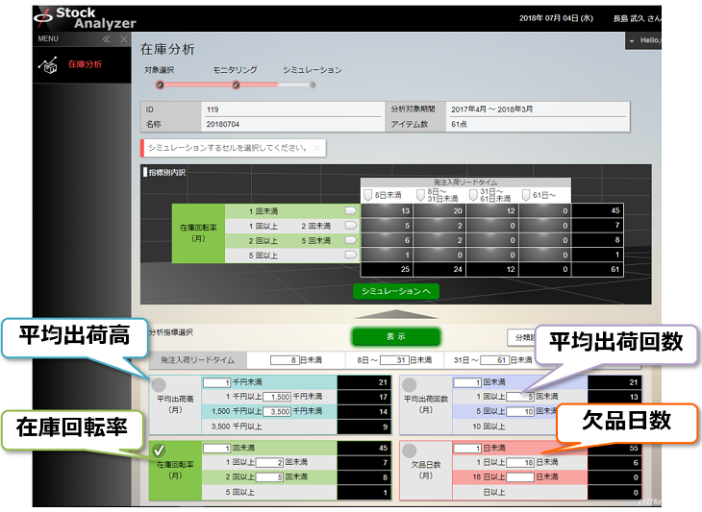Dismiss the シミュレーションするセルを選択 message
The width and height of the screenshot is (702, 512).
coord(316,148)
